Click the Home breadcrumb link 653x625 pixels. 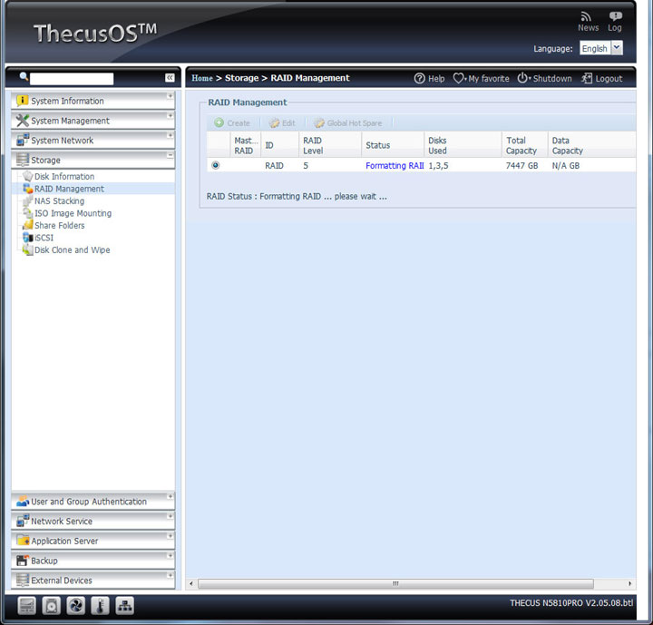pos(202,78)
